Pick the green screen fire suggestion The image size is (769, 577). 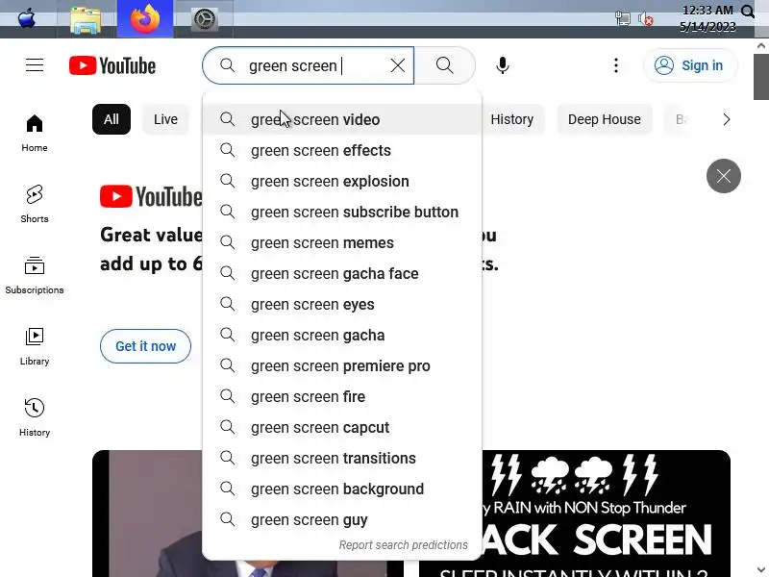tap(342, 396)
